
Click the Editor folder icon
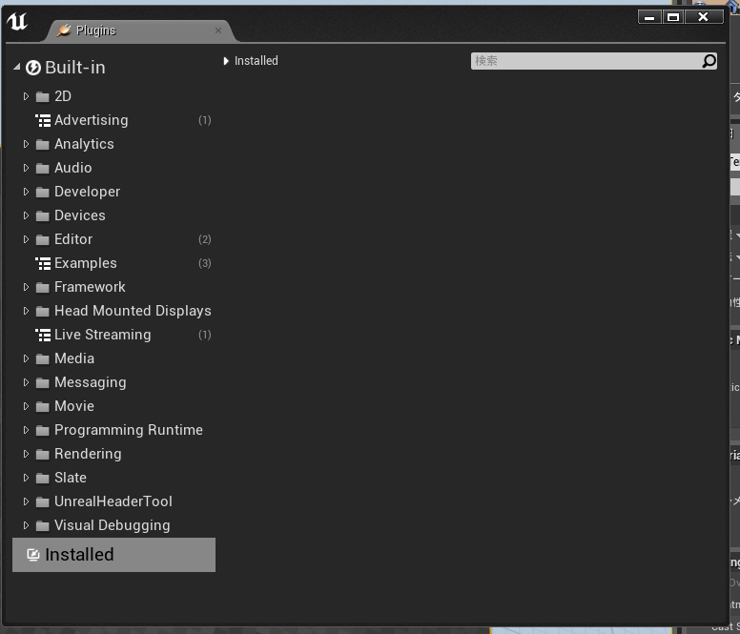pos(43,239)
